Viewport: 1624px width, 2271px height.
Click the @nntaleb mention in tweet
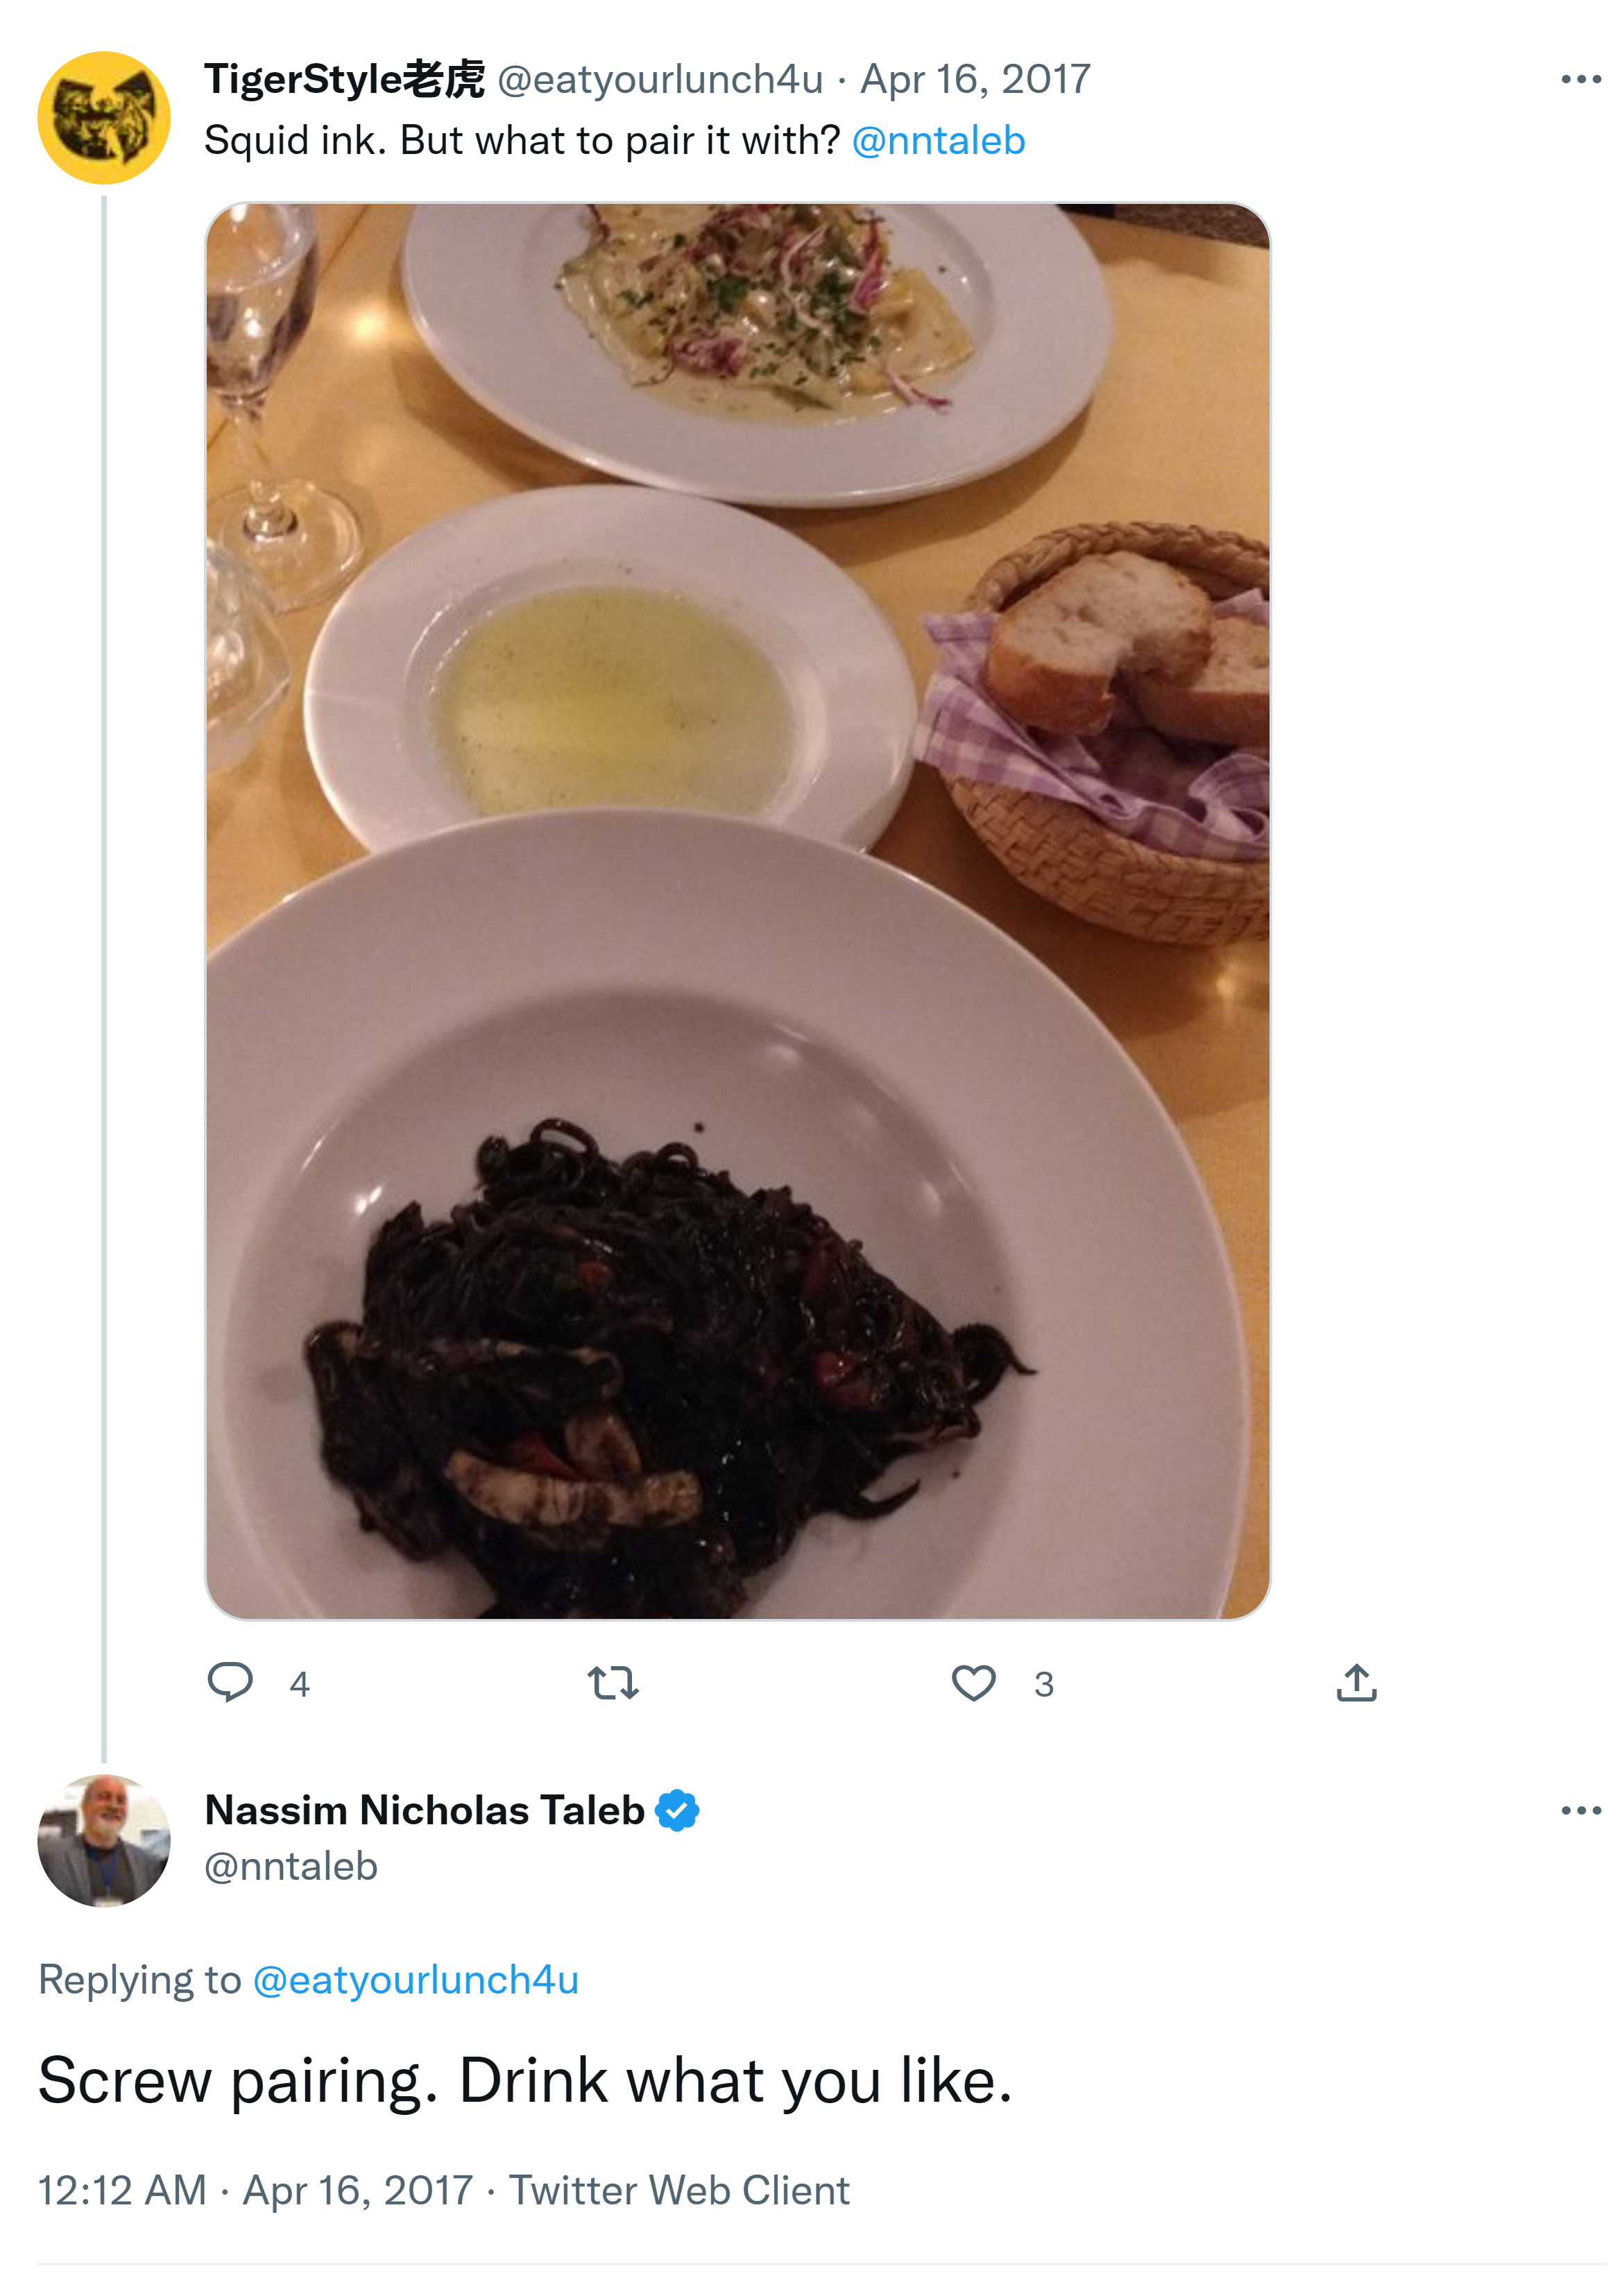click(938, 141)
